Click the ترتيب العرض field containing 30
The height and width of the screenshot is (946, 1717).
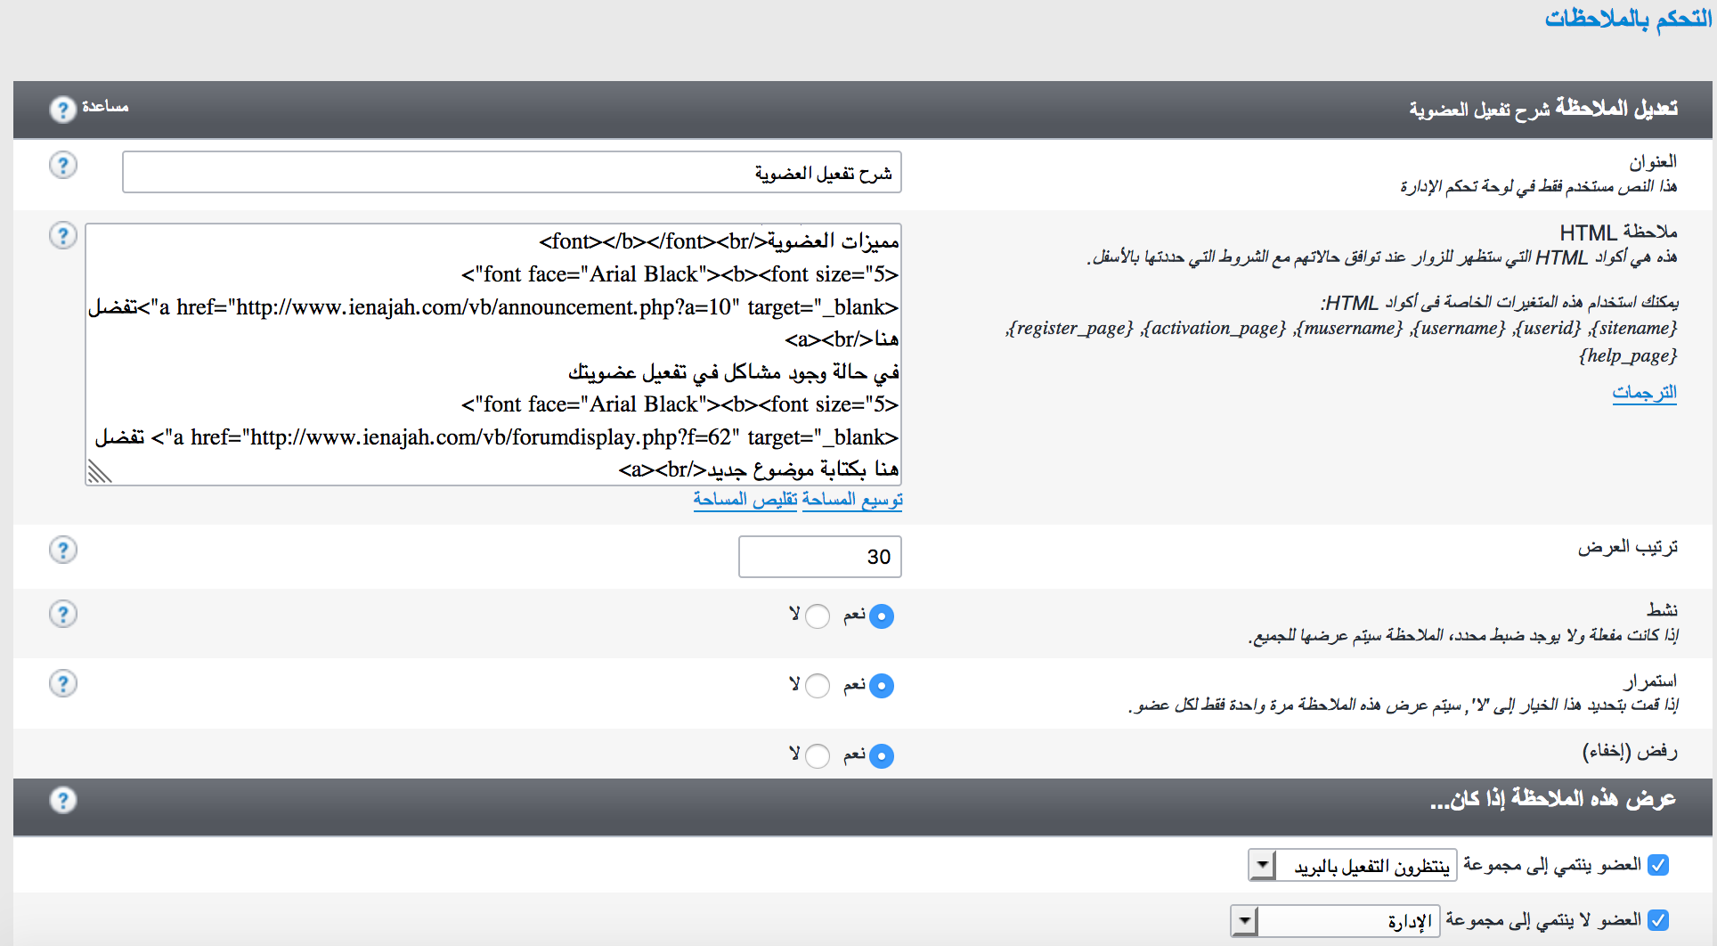(819, 557)
